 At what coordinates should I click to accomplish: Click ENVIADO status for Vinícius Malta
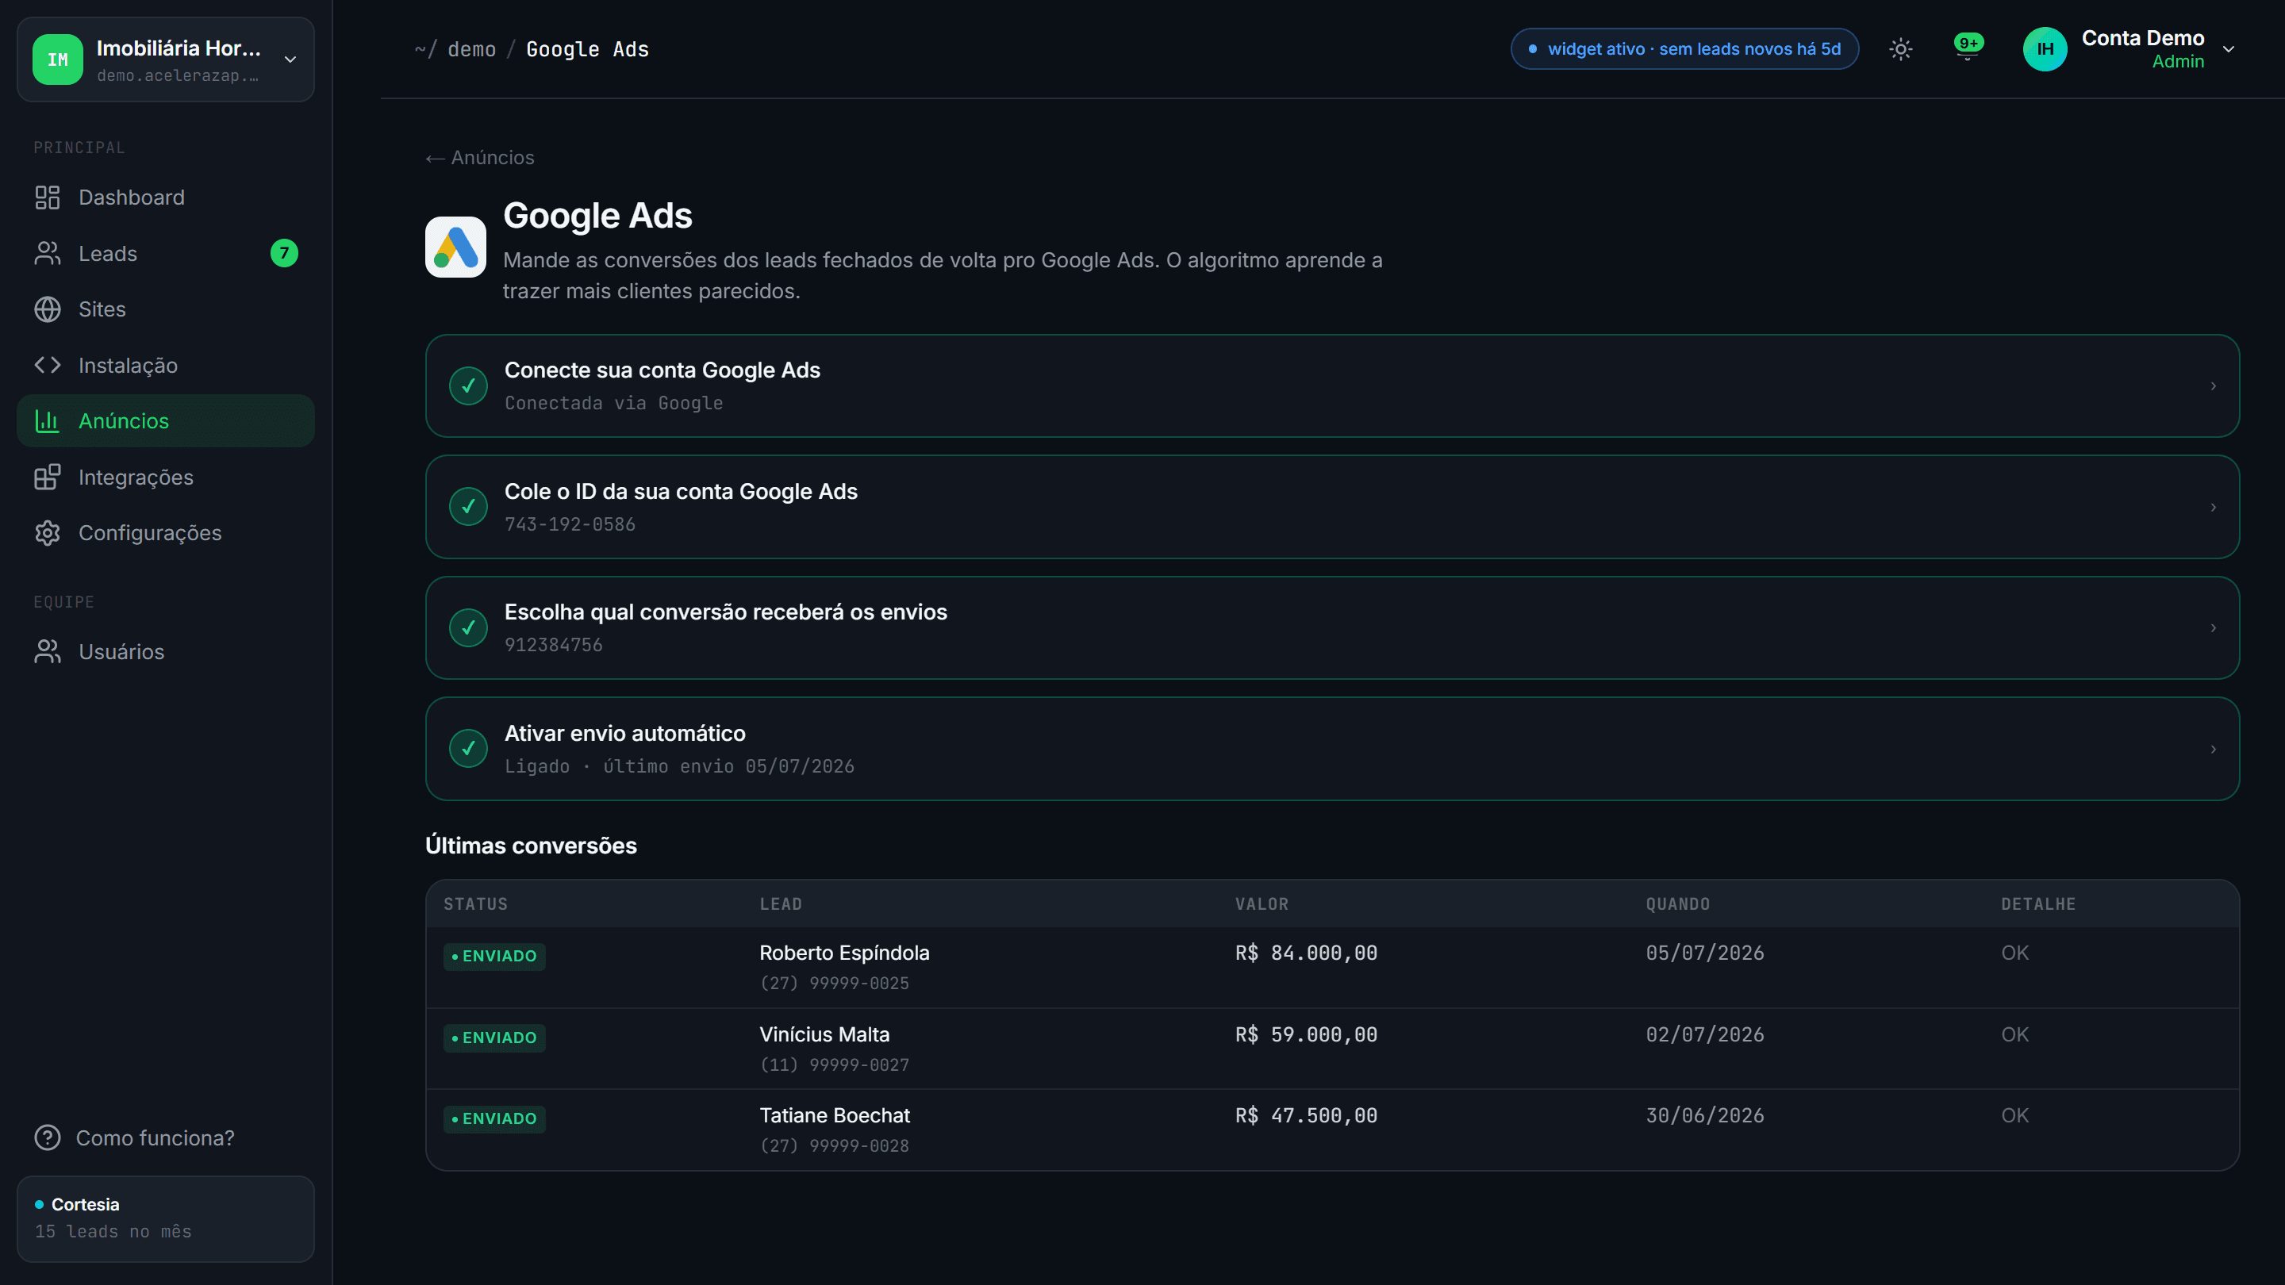click(494, 1038)
